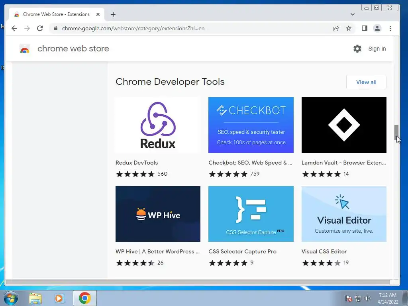
Task: Bookmark this tab with the star icon
Action: click(x=349, y=28)
